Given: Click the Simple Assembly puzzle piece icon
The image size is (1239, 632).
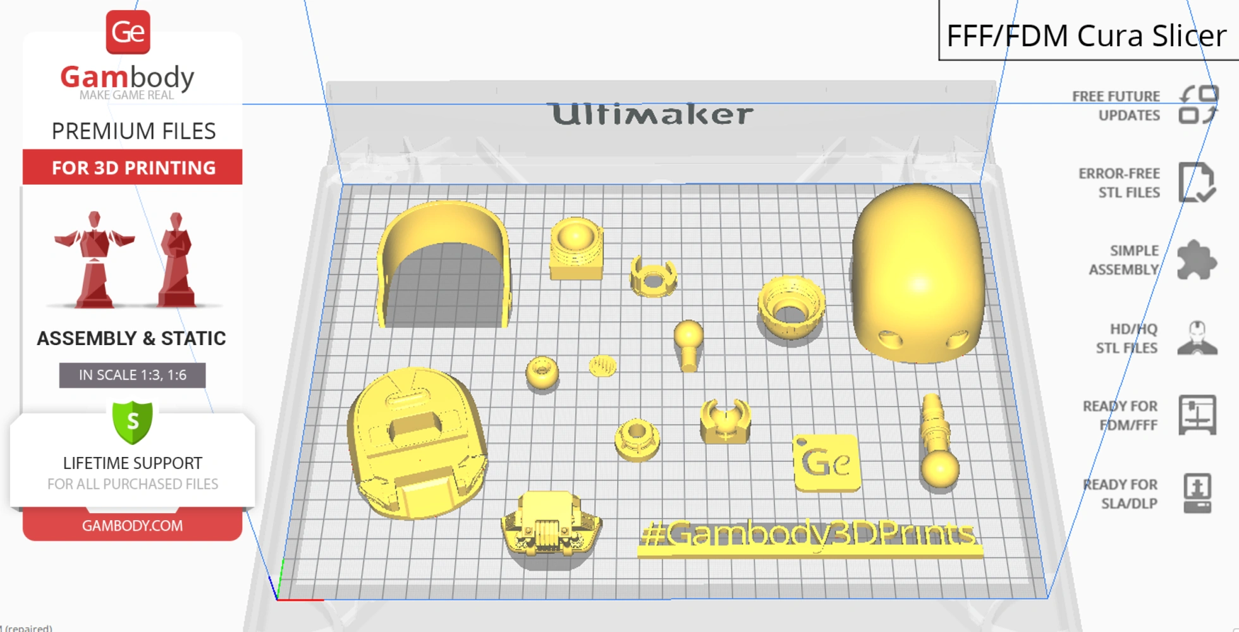Looking at the screenshot, I should [1197, 260].
